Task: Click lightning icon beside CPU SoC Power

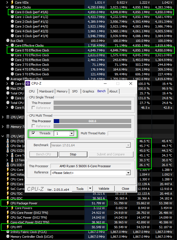Action: pyautogui.click(x=8, y=217)
